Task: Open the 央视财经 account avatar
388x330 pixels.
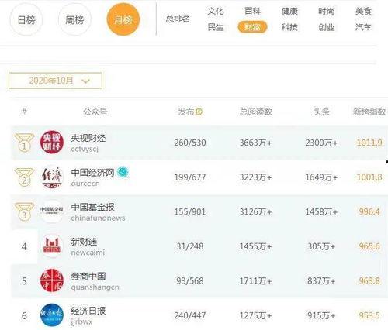Action: tap(52, 142)
